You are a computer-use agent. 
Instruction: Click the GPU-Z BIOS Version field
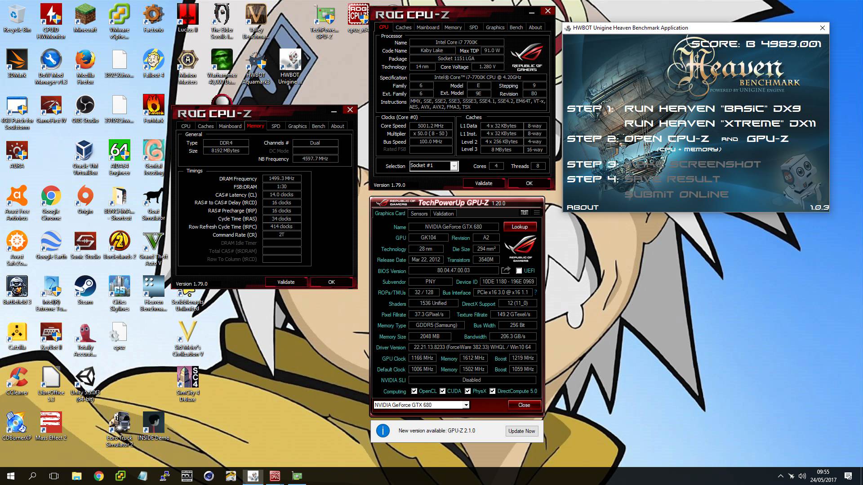coord(453,270)
